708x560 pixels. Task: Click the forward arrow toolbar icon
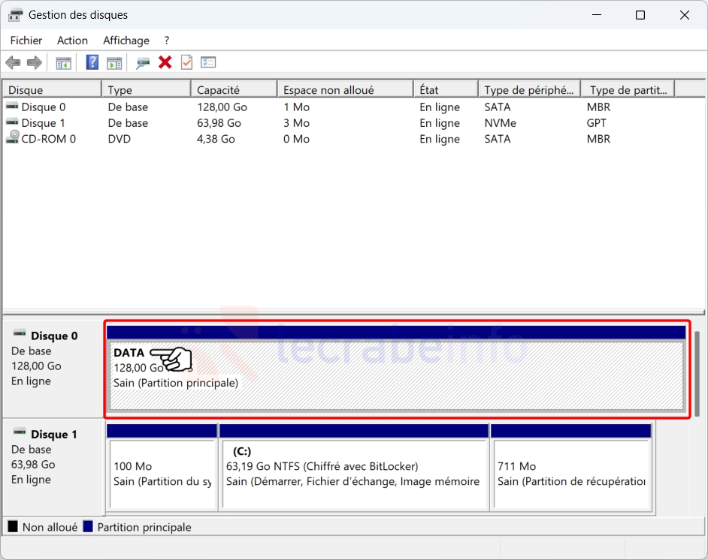34,62
